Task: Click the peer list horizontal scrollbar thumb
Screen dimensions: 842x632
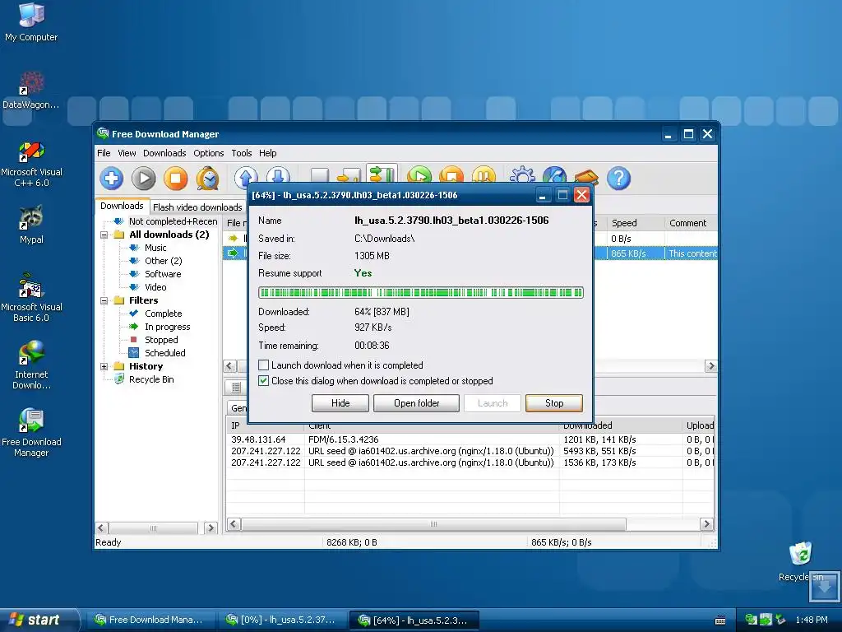Action: (x=433, y=524)
